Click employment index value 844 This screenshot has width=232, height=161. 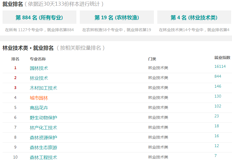click(218, 76)
